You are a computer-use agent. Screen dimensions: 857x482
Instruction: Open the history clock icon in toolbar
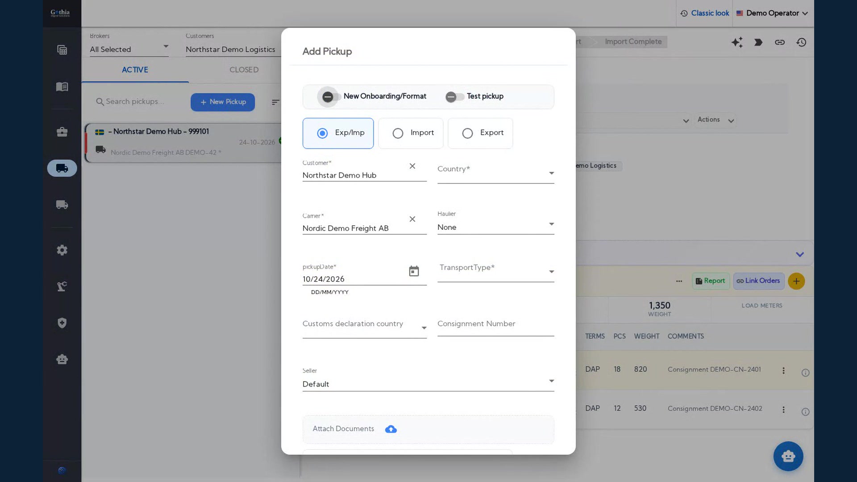point(801,42)
